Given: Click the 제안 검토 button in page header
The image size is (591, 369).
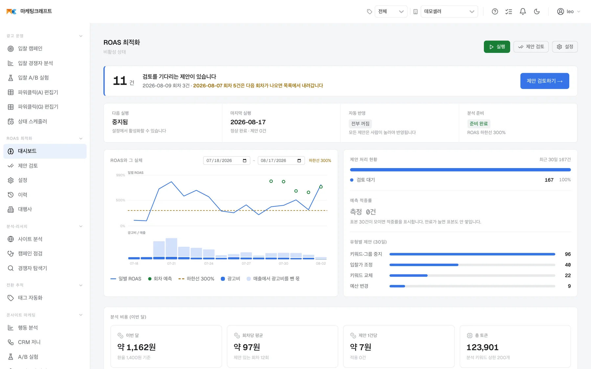Looking at the screenshot, I should click(531, 47).
